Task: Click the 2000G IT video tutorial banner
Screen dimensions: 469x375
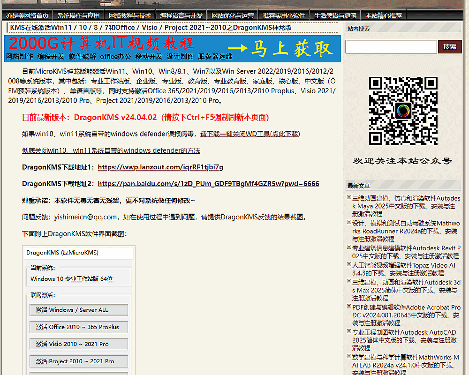Action: [173, 48]
